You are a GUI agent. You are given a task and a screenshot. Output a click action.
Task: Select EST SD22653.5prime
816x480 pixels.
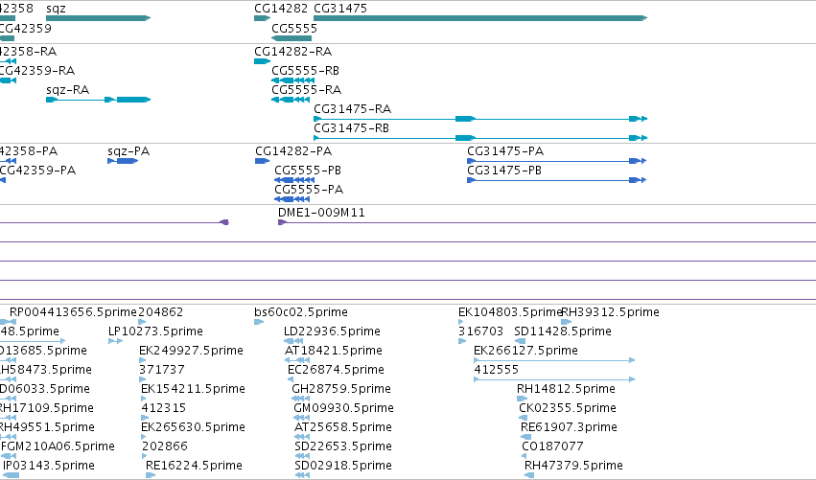point(343,446)
